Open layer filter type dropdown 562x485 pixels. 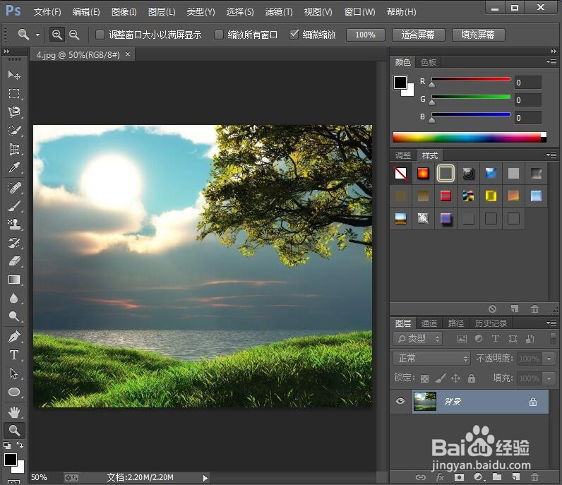coord(418,338)
